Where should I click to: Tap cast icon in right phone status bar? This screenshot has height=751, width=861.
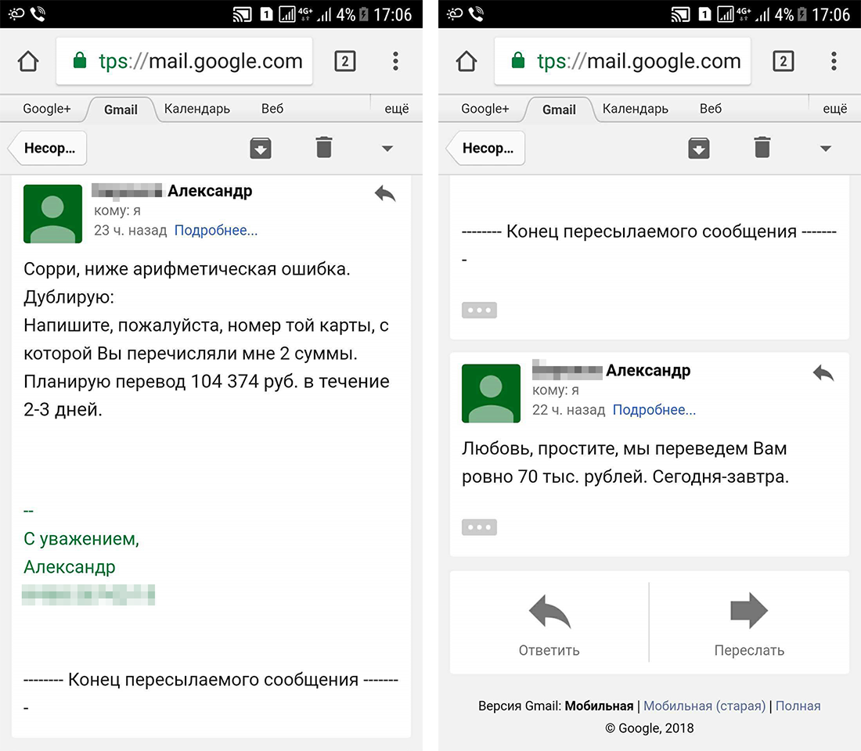[x=680, y=14]
